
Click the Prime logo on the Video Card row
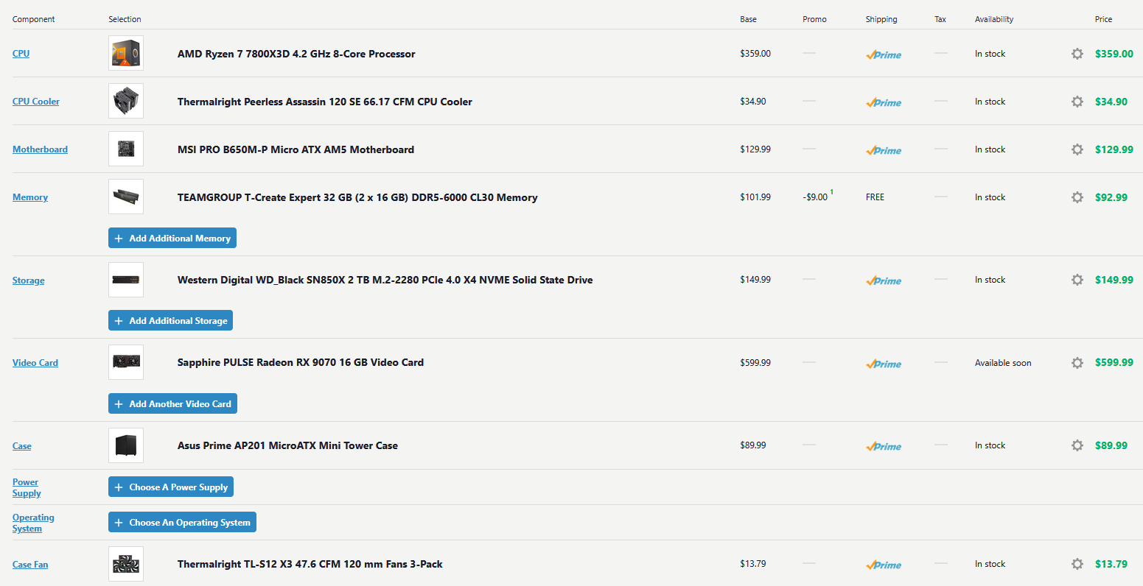[x=884, y=364]
